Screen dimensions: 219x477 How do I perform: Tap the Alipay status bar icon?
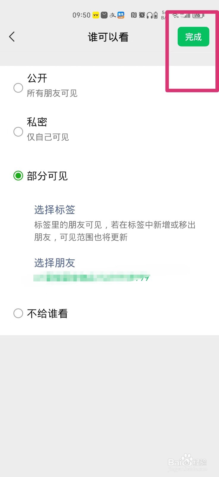pyautogui.click(x=113, y=15)
